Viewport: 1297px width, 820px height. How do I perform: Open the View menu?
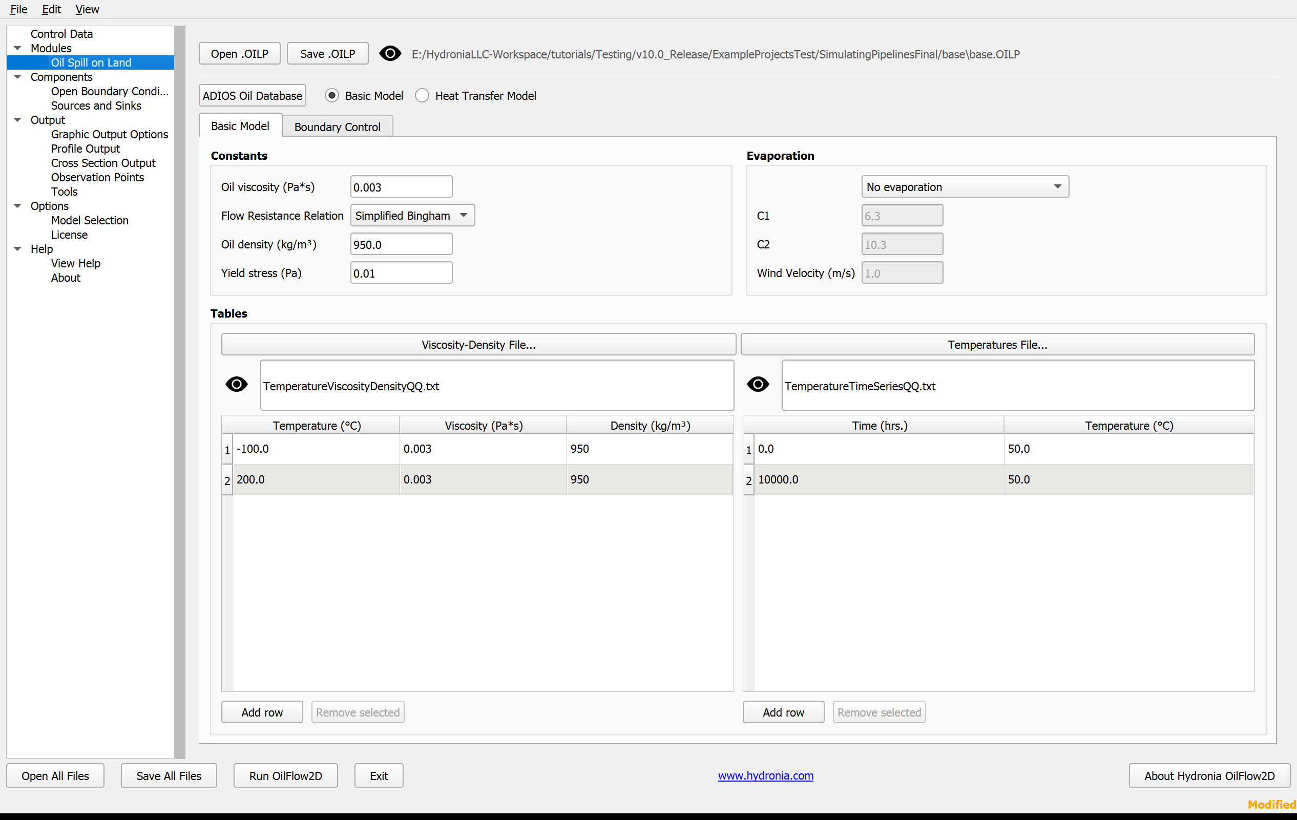pyautogui.click(x=87, y=9)
